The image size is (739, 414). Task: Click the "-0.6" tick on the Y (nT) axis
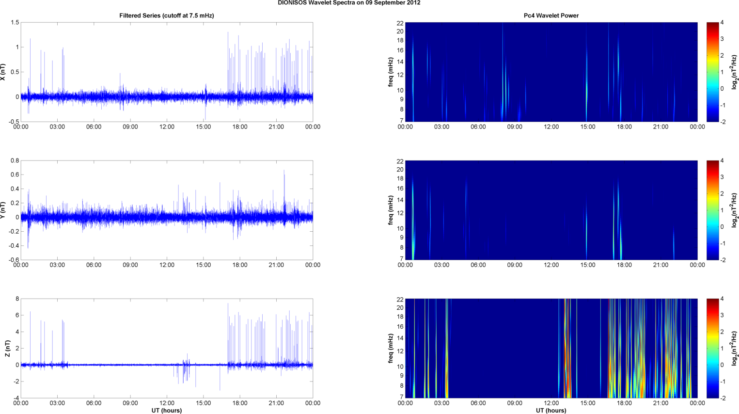(13, 260)
